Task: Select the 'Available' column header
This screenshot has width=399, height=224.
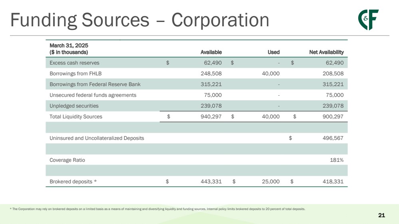Action: 211,52
